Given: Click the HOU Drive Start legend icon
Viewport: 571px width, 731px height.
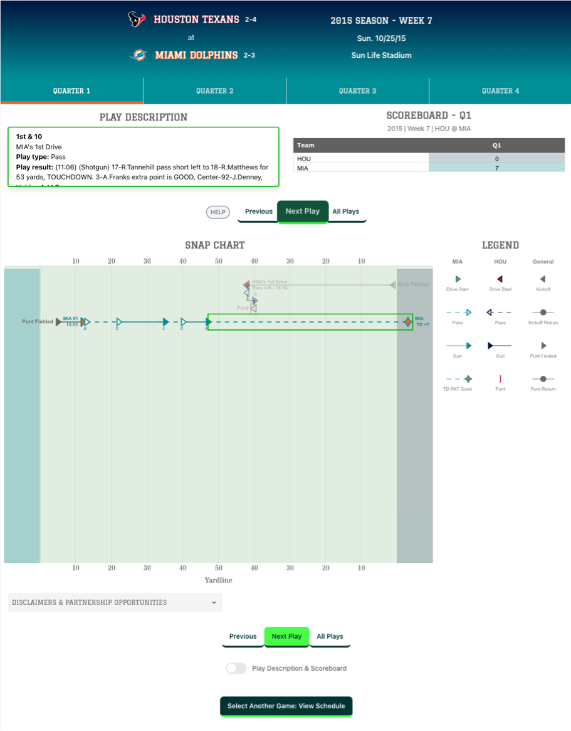Looking at the screenshot, I should coord(500,279).
